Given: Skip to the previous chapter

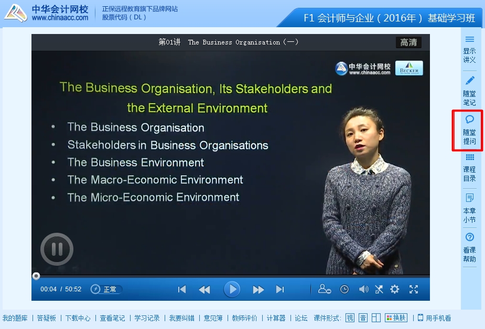Looking at the screenshot, I should click(182, 289).
